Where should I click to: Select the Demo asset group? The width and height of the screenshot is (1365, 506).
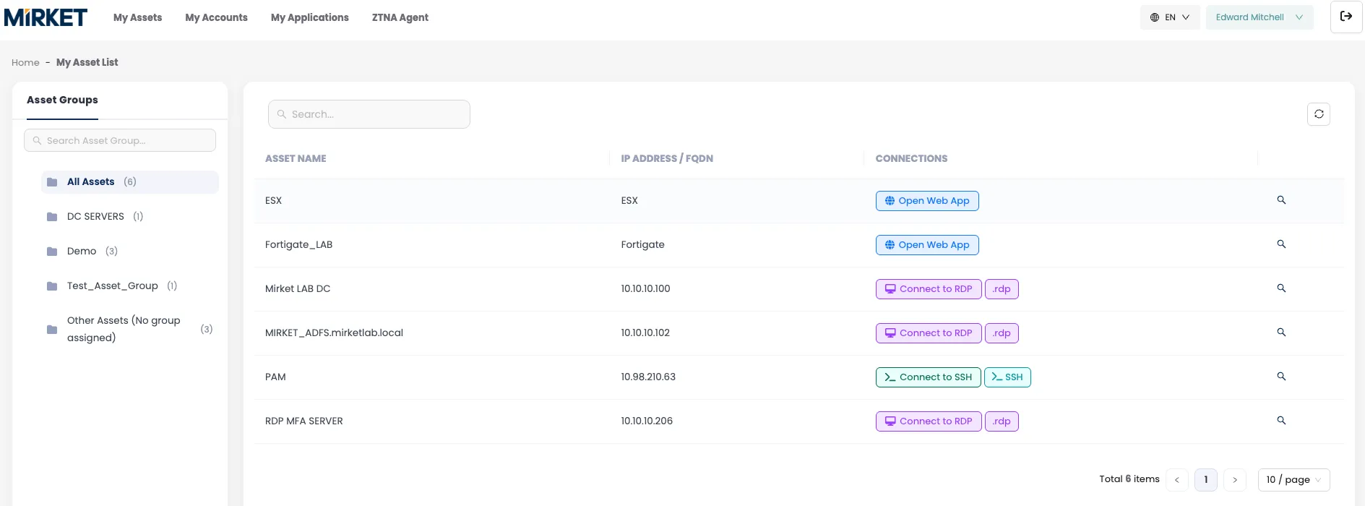130,252
